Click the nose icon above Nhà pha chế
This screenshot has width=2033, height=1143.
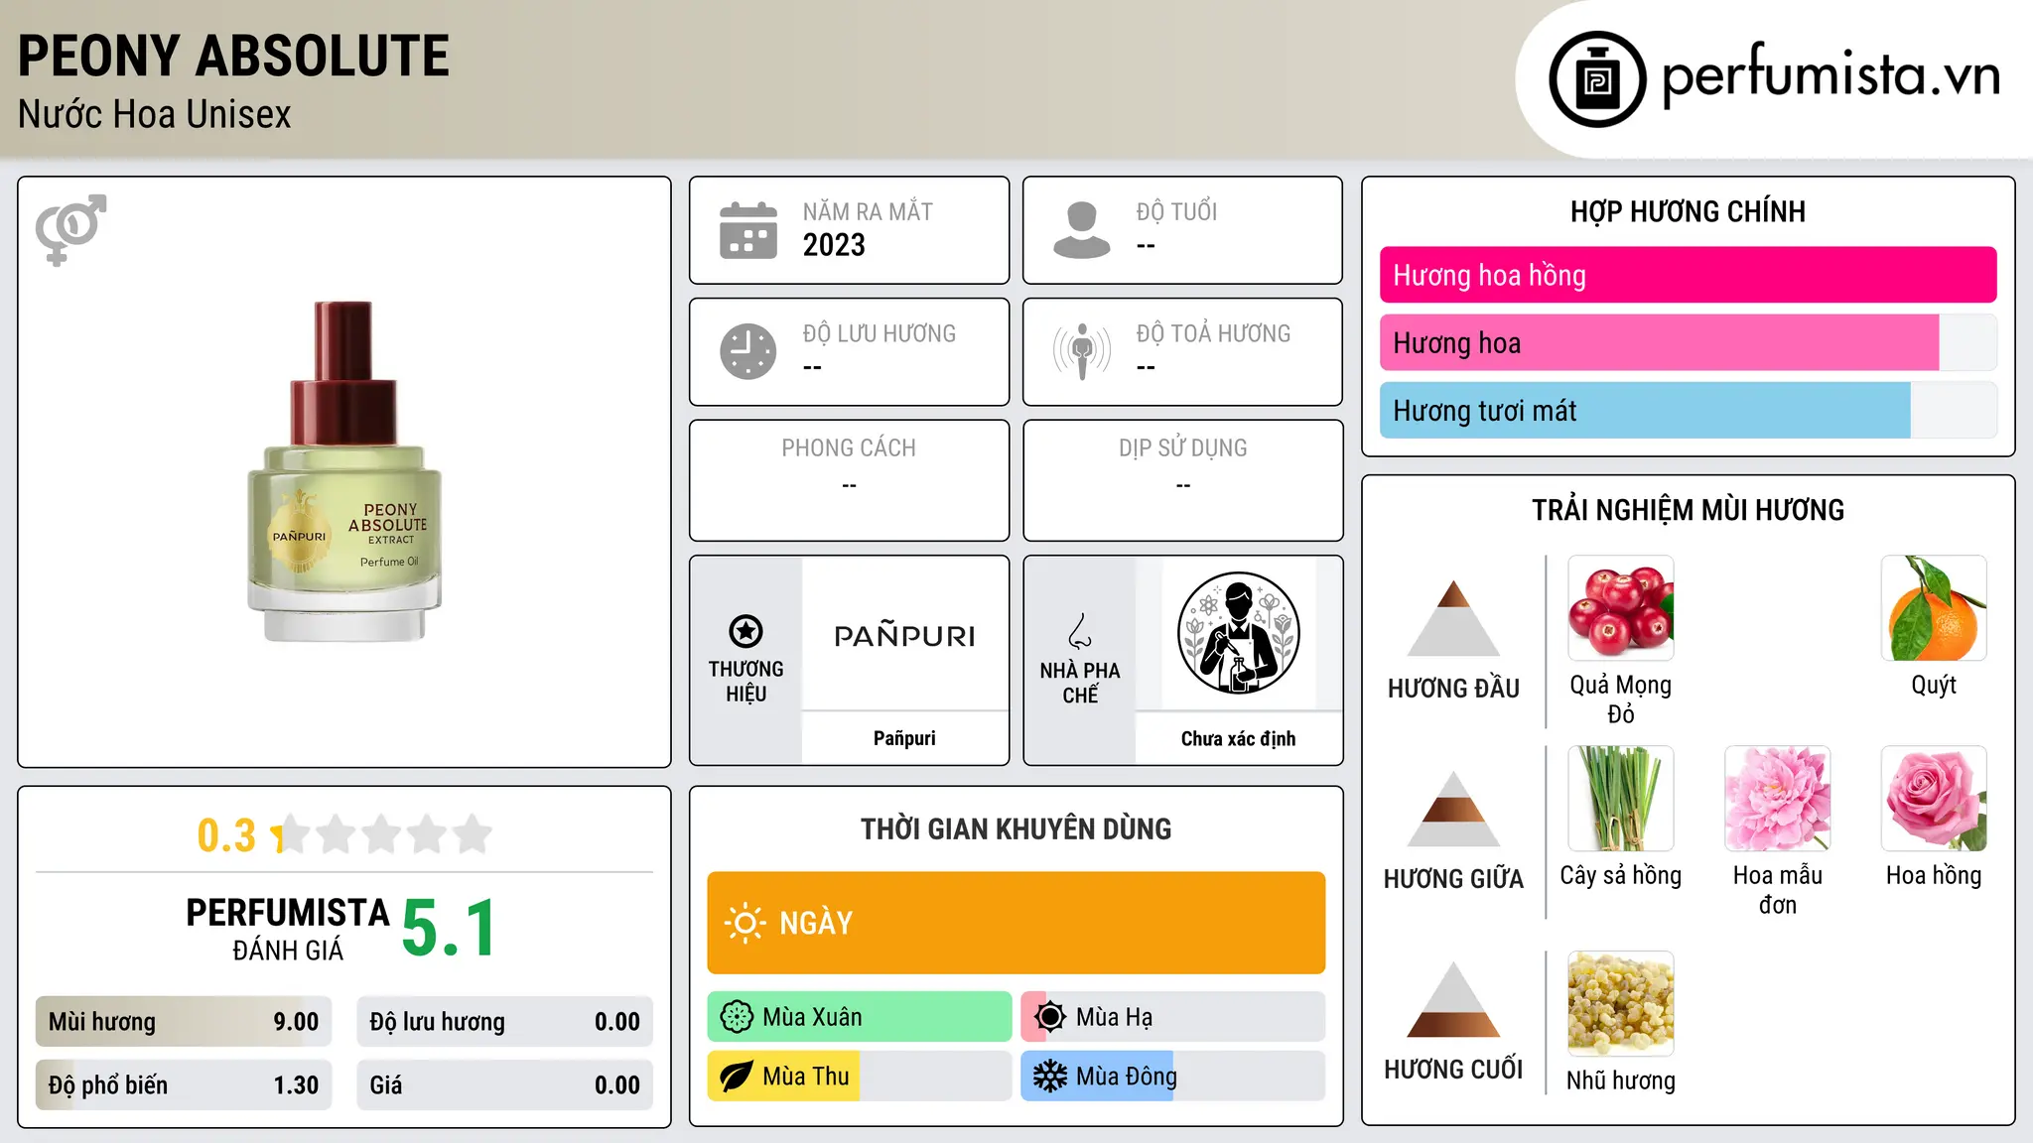tap(1080, 631)
